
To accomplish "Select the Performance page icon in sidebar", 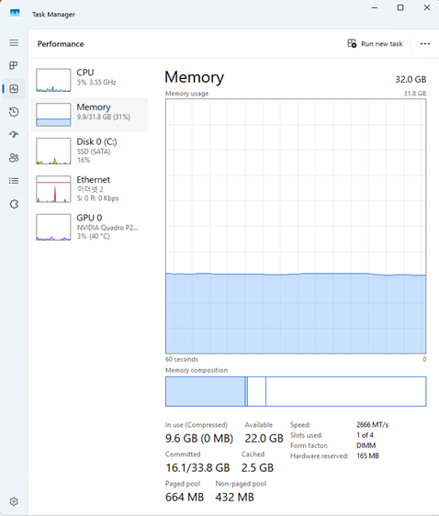I will pyautogui.click(x=14, y=88).
